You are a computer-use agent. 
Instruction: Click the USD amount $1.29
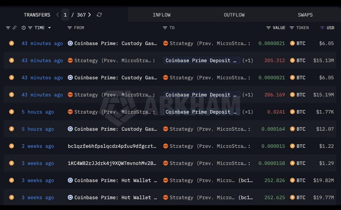pos(326,163)
